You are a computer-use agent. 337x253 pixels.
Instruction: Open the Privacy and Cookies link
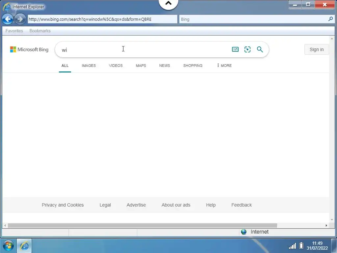tap(63, 205)
